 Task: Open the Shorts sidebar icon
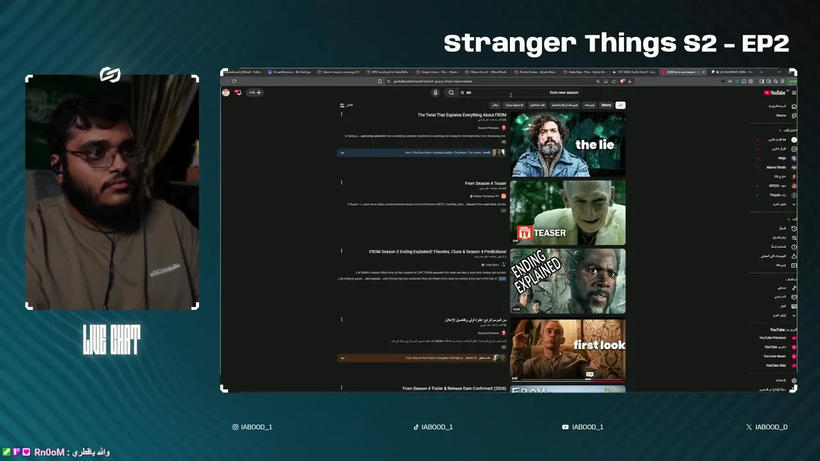(x=794, y=116)
